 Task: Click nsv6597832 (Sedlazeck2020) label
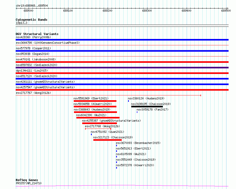(x=37, y=65)
